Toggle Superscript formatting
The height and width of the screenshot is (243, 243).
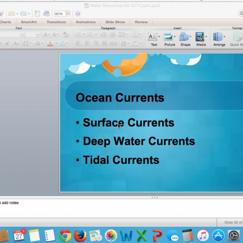pyautogui.click(x=7, y=43)
